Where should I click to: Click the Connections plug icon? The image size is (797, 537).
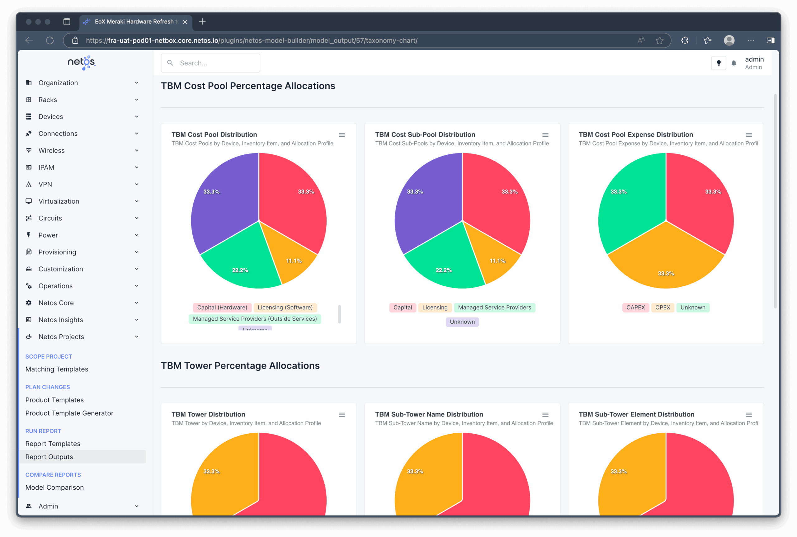29,134
